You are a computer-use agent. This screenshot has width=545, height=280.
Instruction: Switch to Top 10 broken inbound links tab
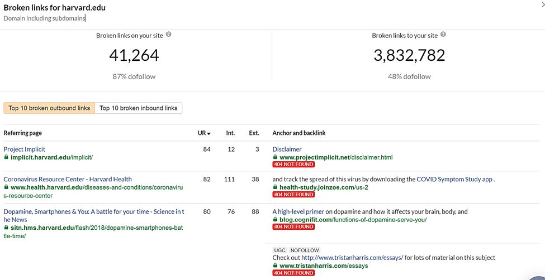(x=138, y=108)
